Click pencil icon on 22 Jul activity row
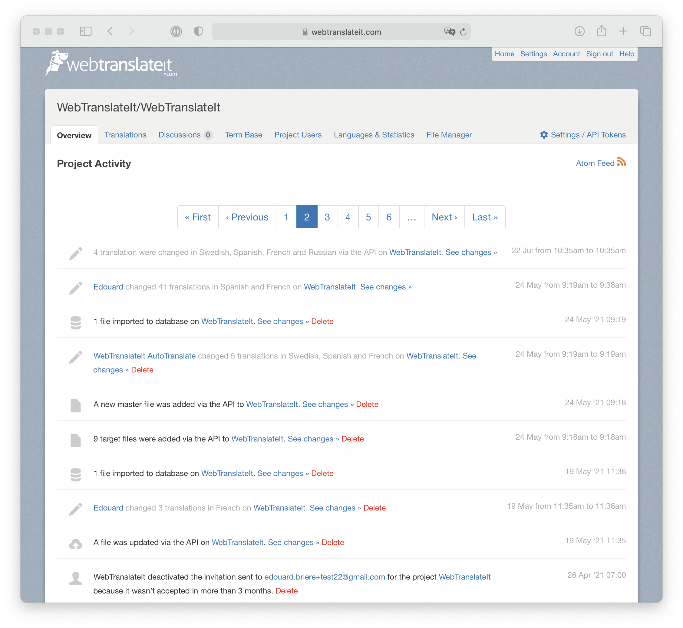This screenshot has width=683, height=628. coord(75,253)
